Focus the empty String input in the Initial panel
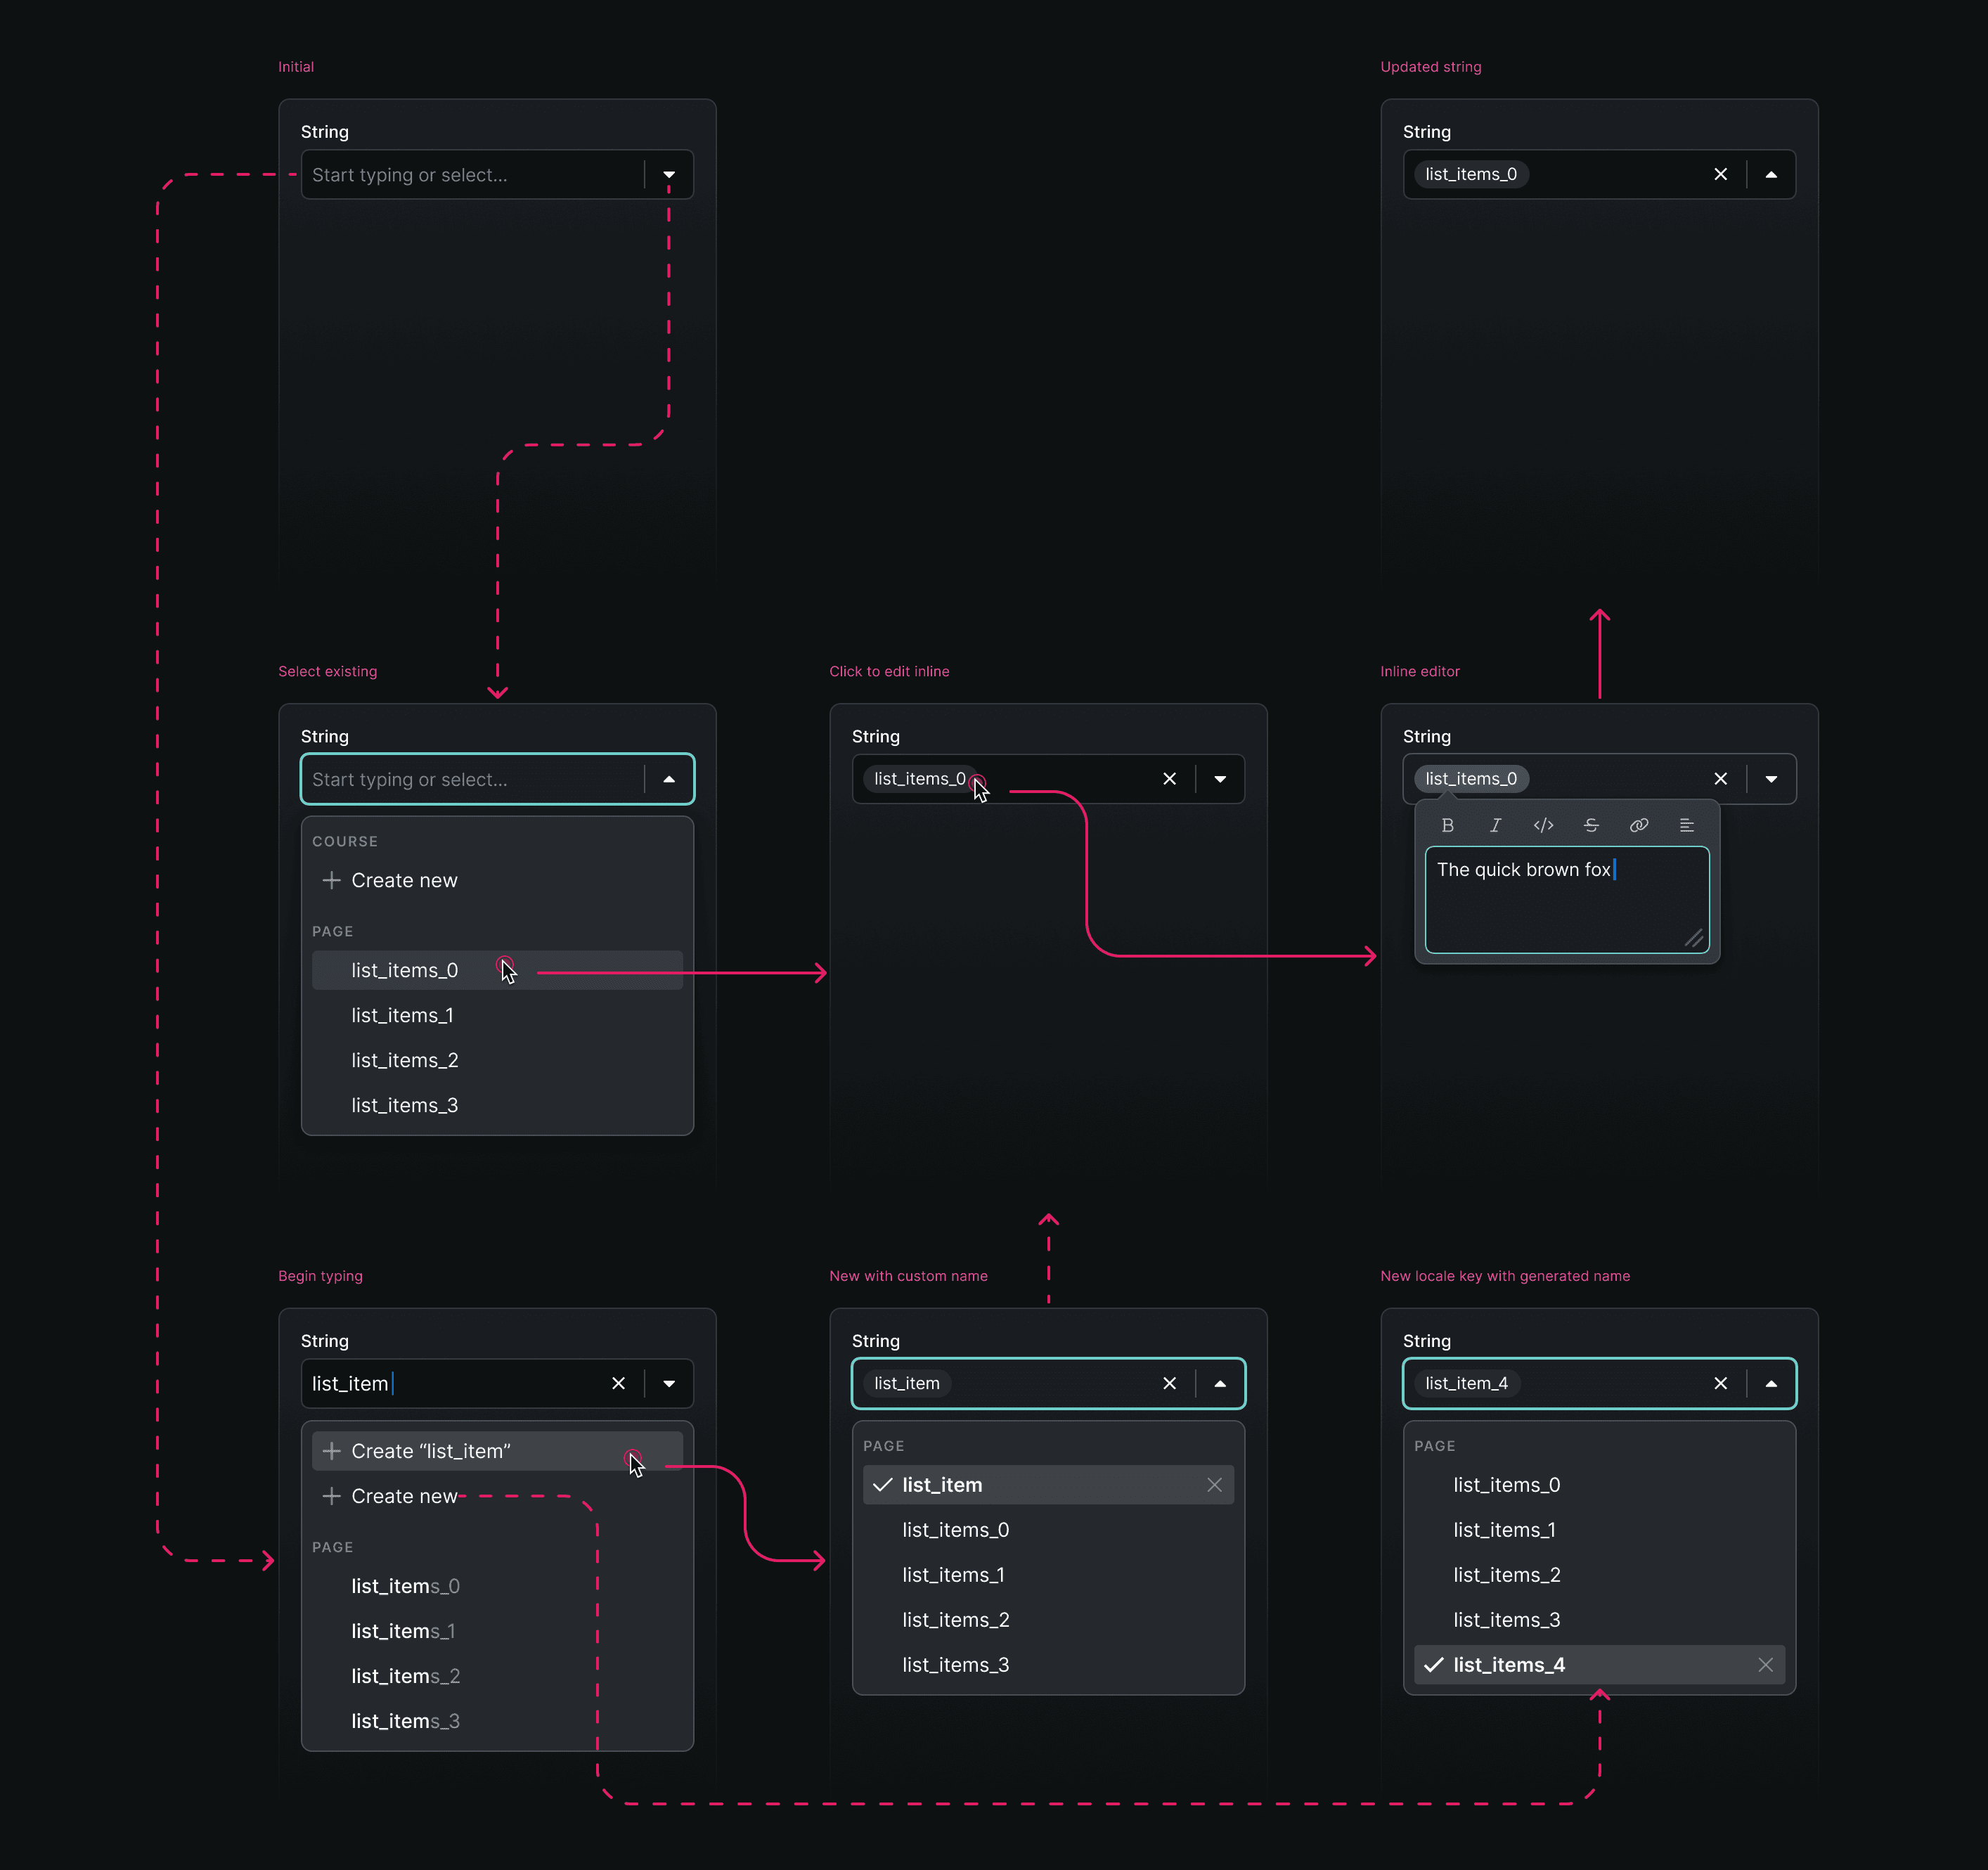 point(497,175)
